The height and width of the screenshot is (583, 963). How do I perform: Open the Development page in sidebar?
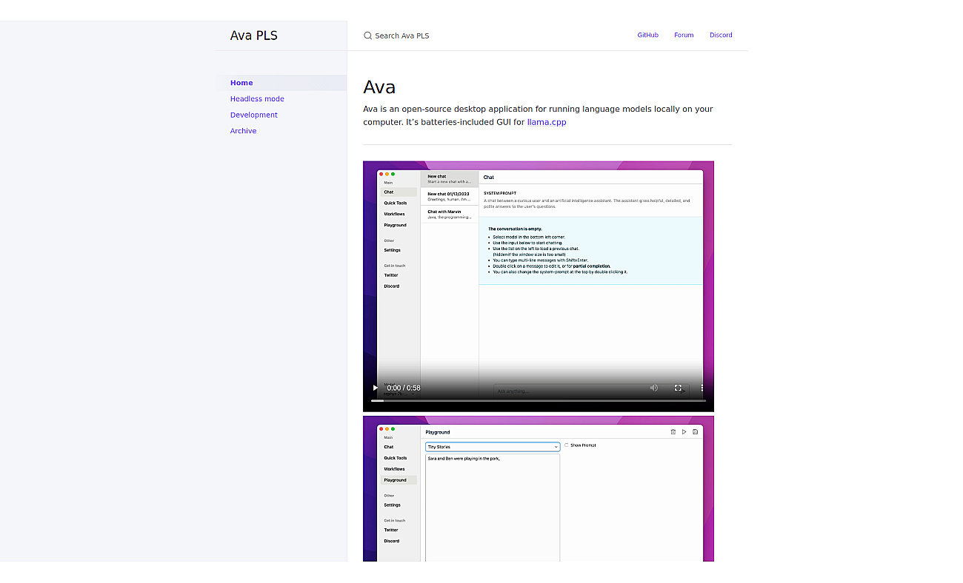tap(254, 115)
